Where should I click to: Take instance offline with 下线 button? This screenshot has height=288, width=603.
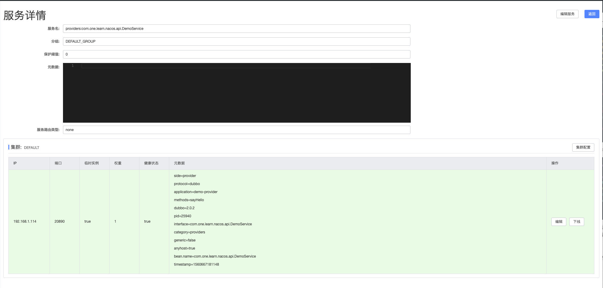click(x=576, y=222)
